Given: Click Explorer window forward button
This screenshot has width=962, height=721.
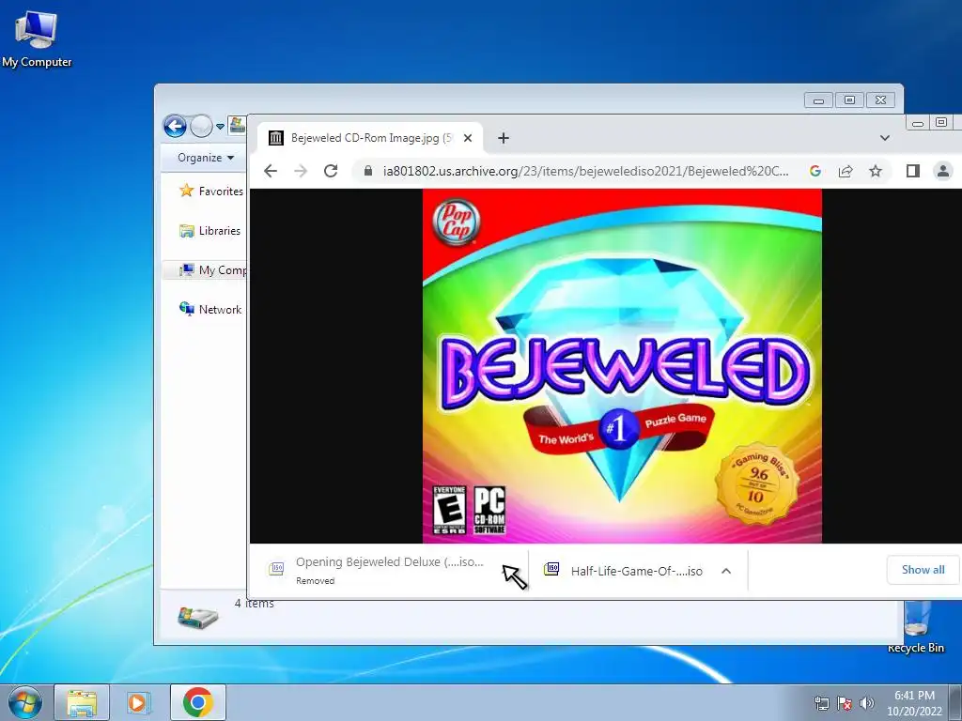Looking at the screenshot, I should [x=201, y=127].
